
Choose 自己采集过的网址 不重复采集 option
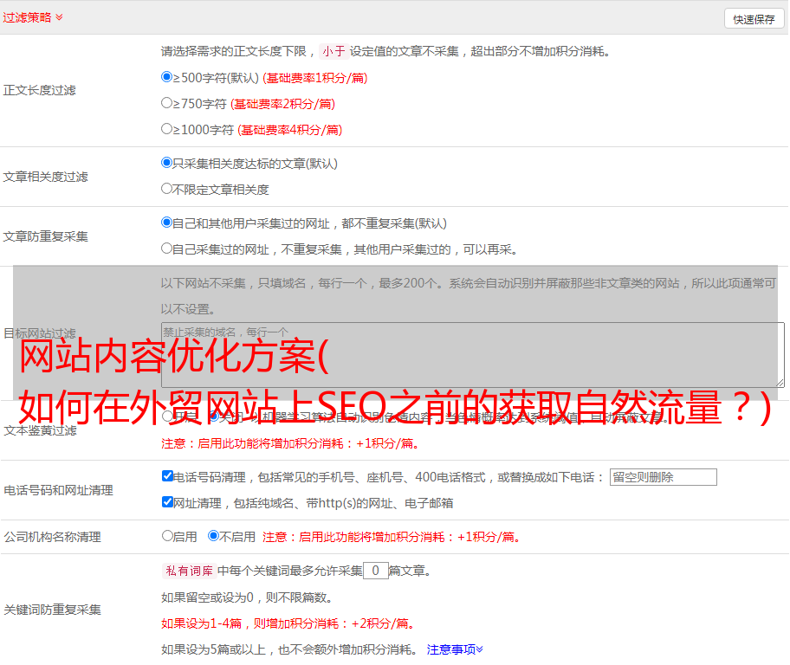[167, 249]
